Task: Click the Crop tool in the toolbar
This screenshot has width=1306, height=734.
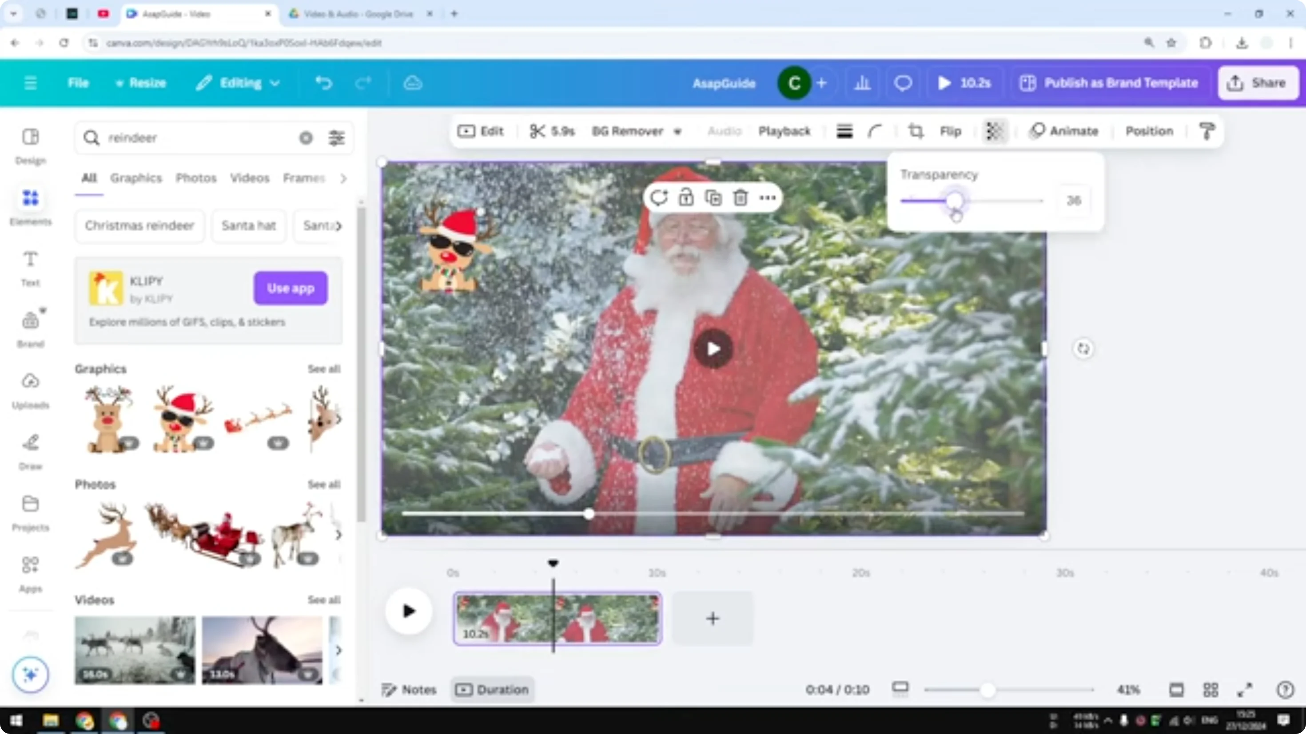Action: 916,131
